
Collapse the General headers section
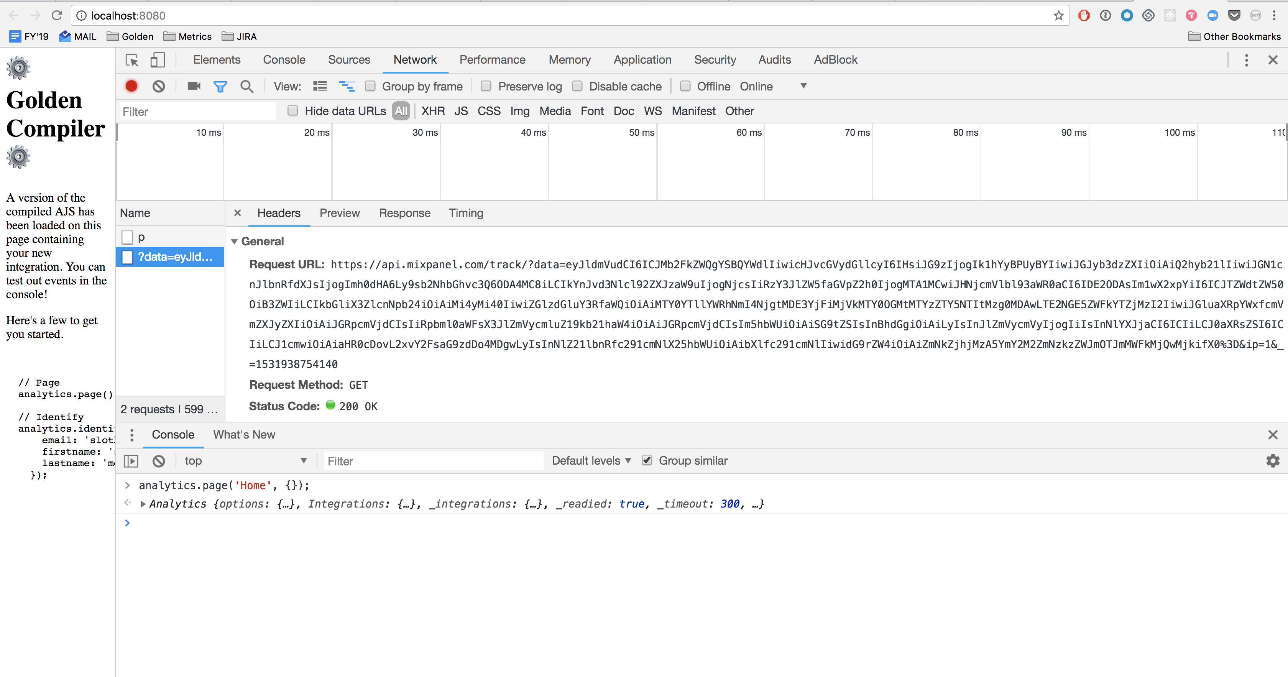coord(234,242)
